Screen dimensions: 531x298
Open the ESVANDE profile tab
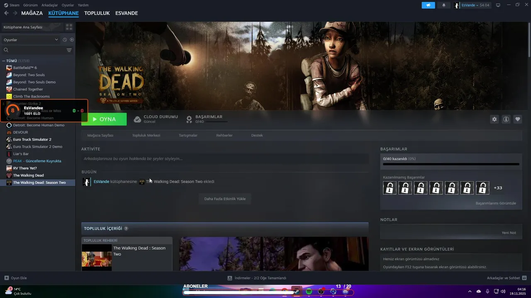point(127,13)
